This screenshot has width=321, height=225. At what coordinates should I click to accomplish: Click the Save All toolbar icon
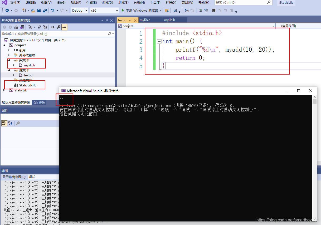click(x=45, y=11)
